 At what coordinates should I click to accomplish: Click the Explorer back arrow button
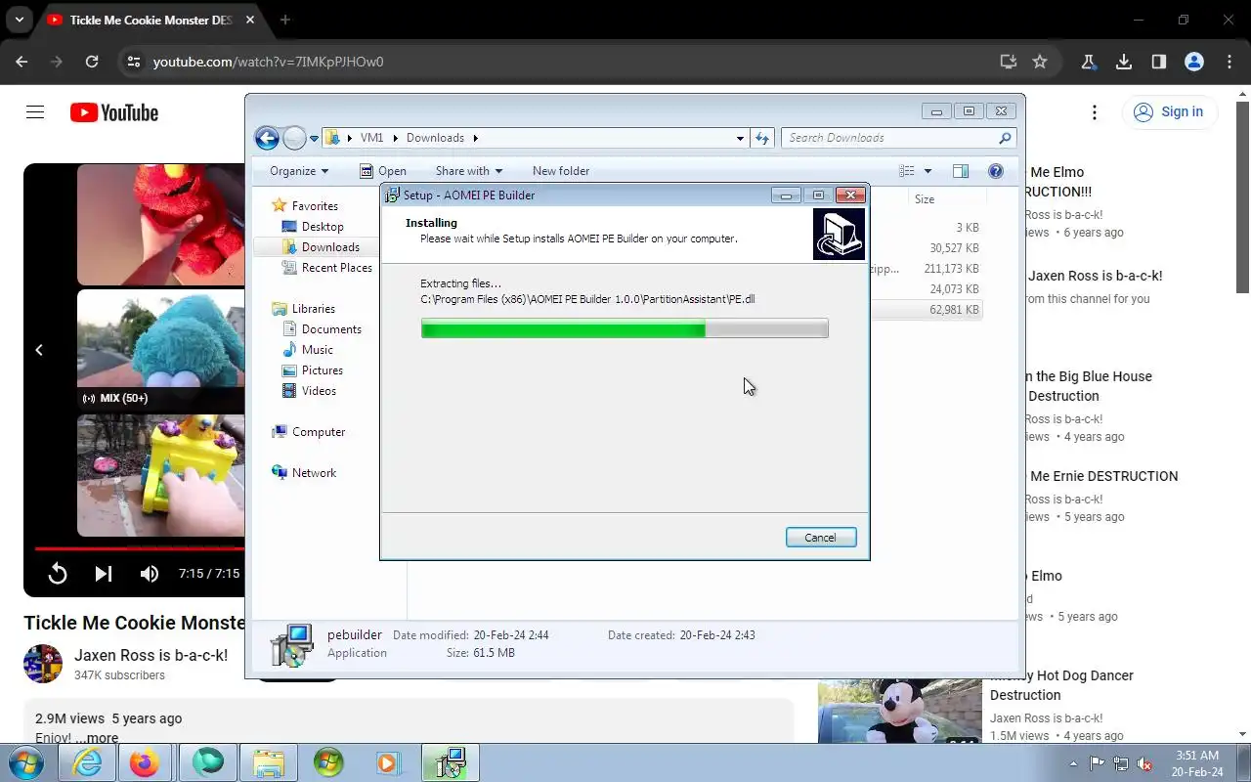(267, 138)
